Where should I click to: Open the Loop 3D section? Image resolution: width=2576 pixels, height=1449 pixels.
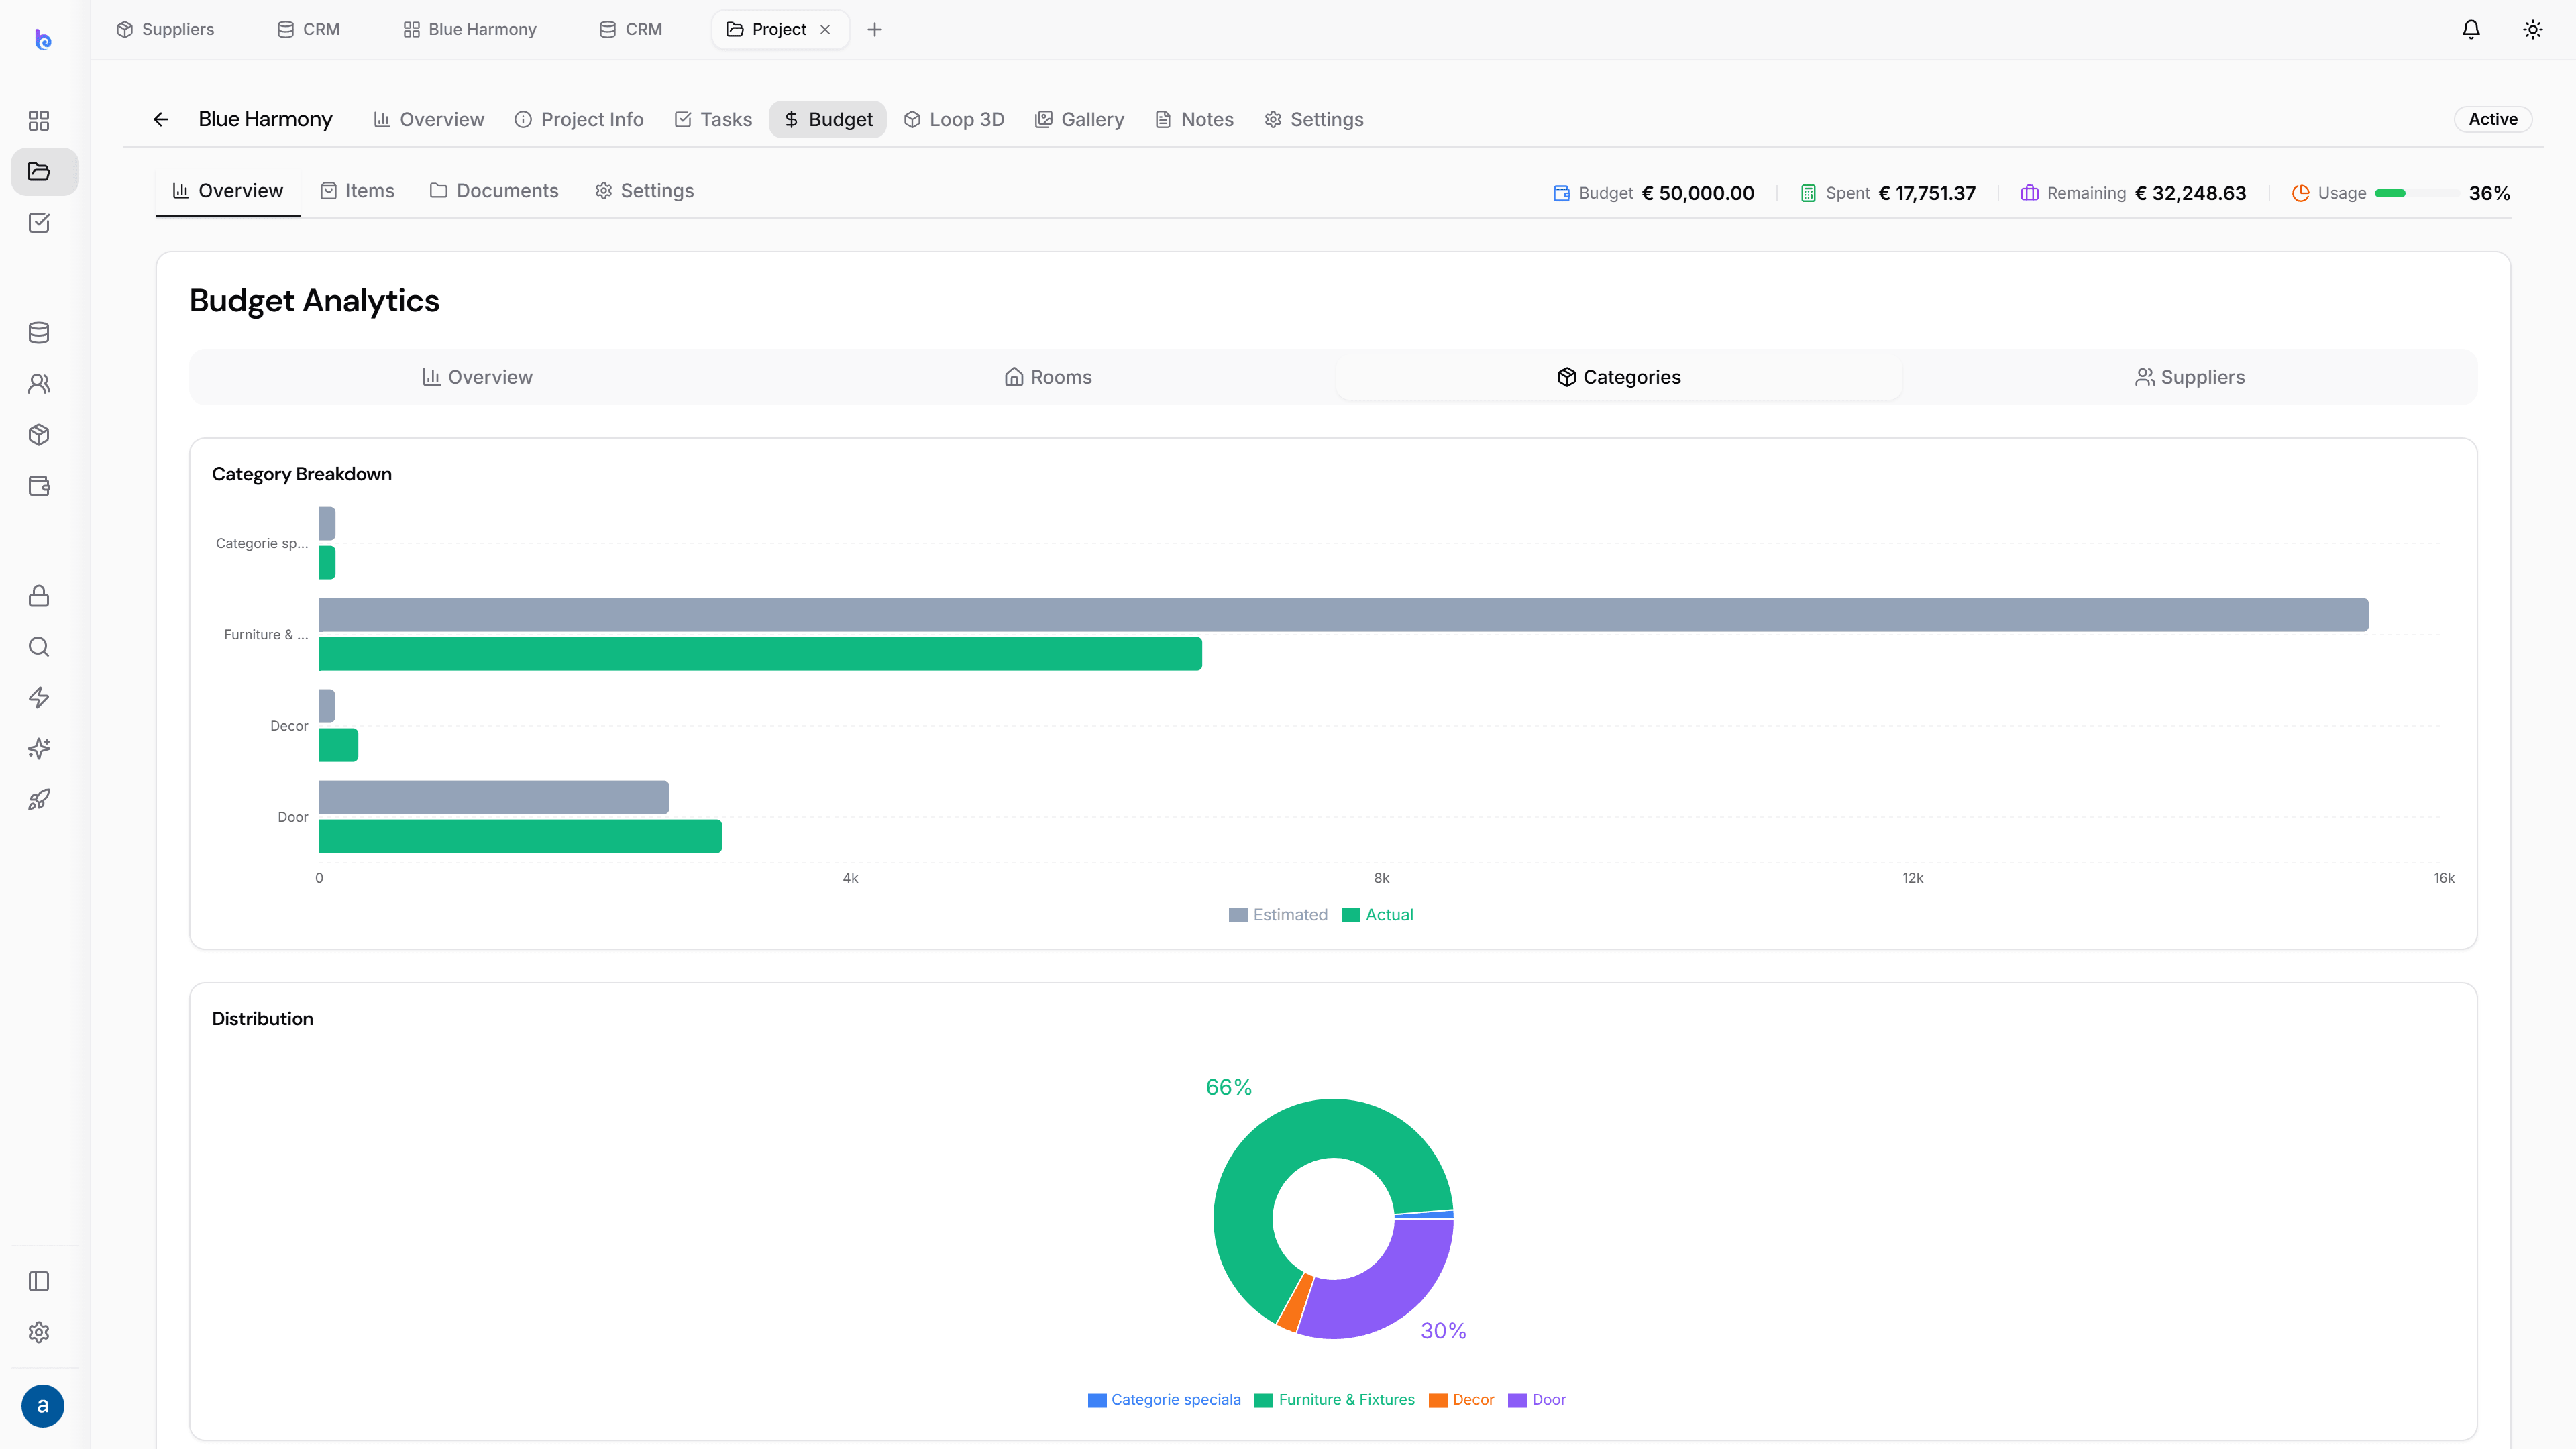[954, 119]
